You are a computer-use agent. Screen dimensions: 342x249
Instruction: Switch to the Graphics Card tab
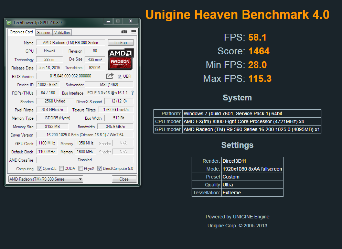21,32
